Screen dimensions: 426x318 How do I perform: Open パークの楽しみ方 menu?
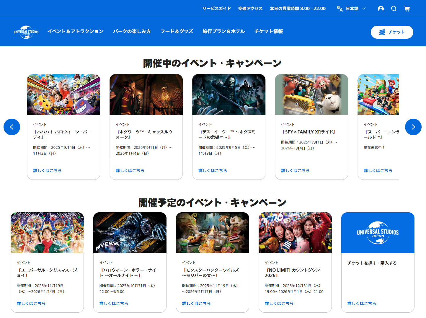point(132,31)
